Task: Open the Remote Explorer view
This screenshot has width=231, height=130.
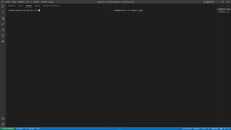Action: pos(3,30)
